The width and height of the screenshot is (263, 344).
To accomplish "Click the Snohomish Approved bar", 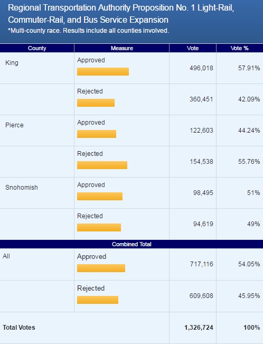I will [100, 197].
